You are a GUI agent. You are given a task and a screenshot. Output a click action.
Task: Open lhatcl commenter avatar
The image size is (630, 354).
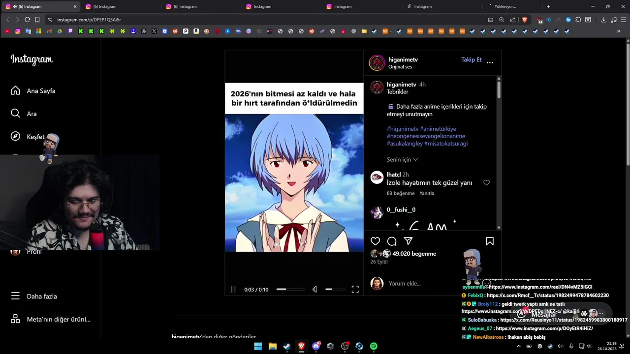[x=377, y=177]
